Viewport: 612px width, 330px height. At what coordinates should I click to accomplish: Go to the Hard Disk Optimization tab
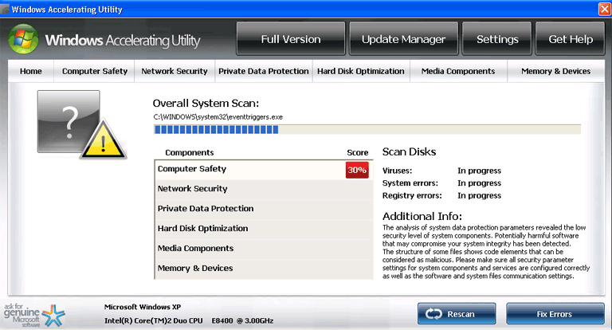click(x=360, y=71)
